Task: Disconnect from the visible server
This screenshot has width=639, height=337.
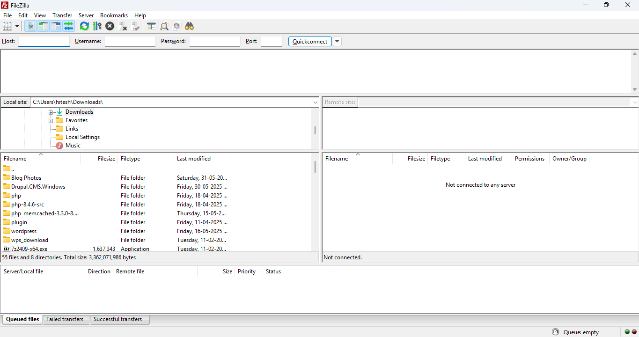Action: [123, 26]
